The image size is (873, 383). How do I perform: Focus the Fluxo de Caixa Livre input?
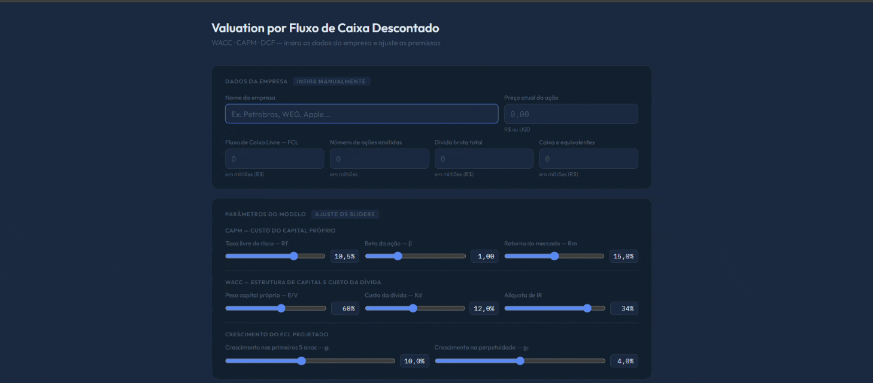tap(274, 159)
